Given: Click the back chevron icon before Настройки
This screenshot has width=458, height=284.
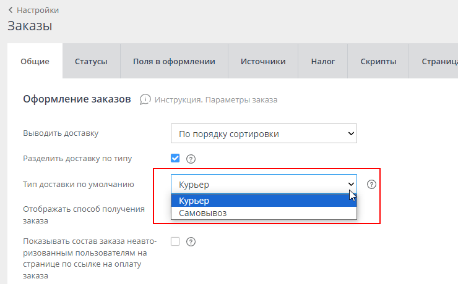Looking at the screenshot, I should 11,10.
